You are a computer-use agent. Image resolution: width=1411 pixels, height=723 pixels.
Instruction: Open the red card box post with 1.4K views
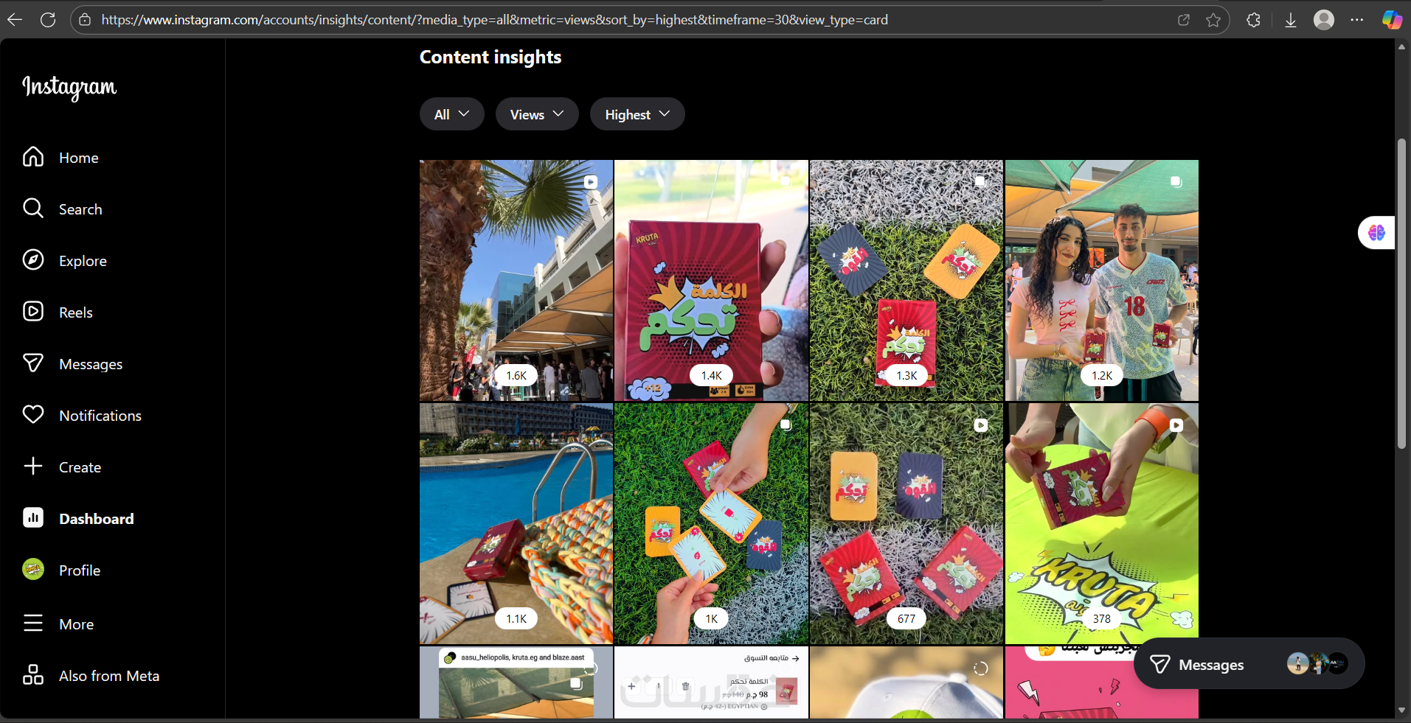tap(711, 281)
